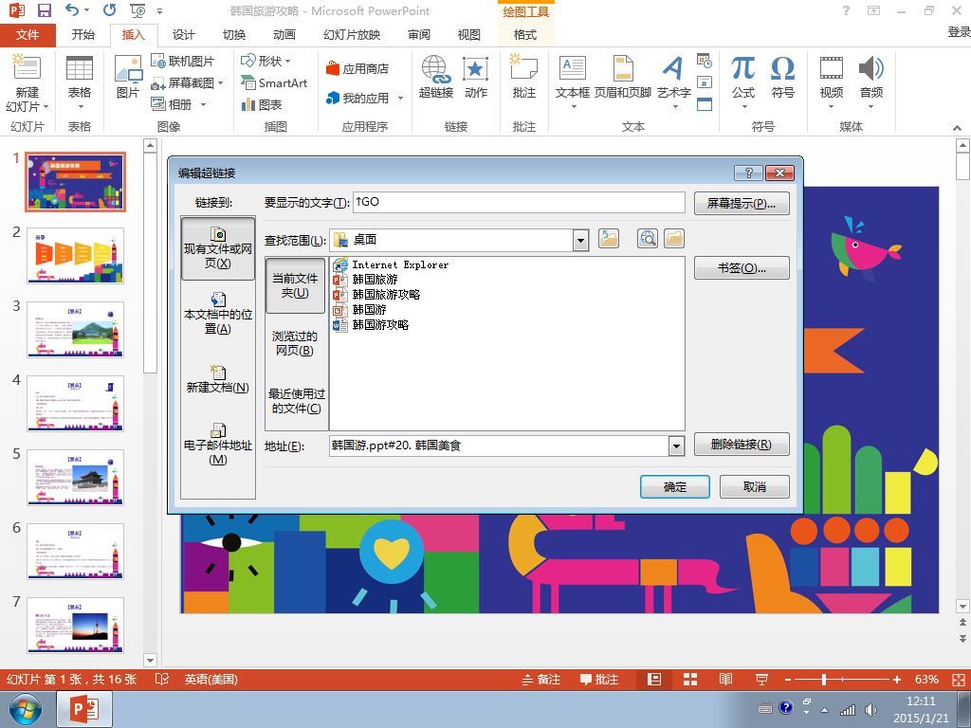Screen dimensions: 971x728
Task: Select Browsed Pages (浏览过的网页) tab
Action: [x=295, y=343]
